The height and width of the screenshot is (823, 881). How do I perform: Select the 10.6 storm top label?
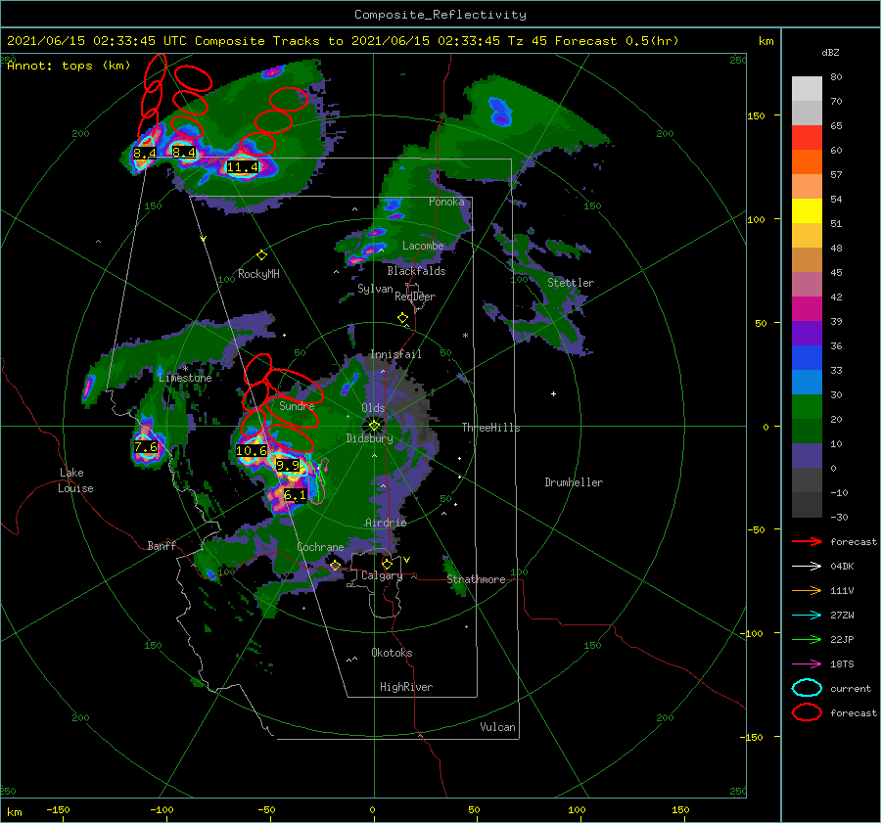tap(252, 450)
